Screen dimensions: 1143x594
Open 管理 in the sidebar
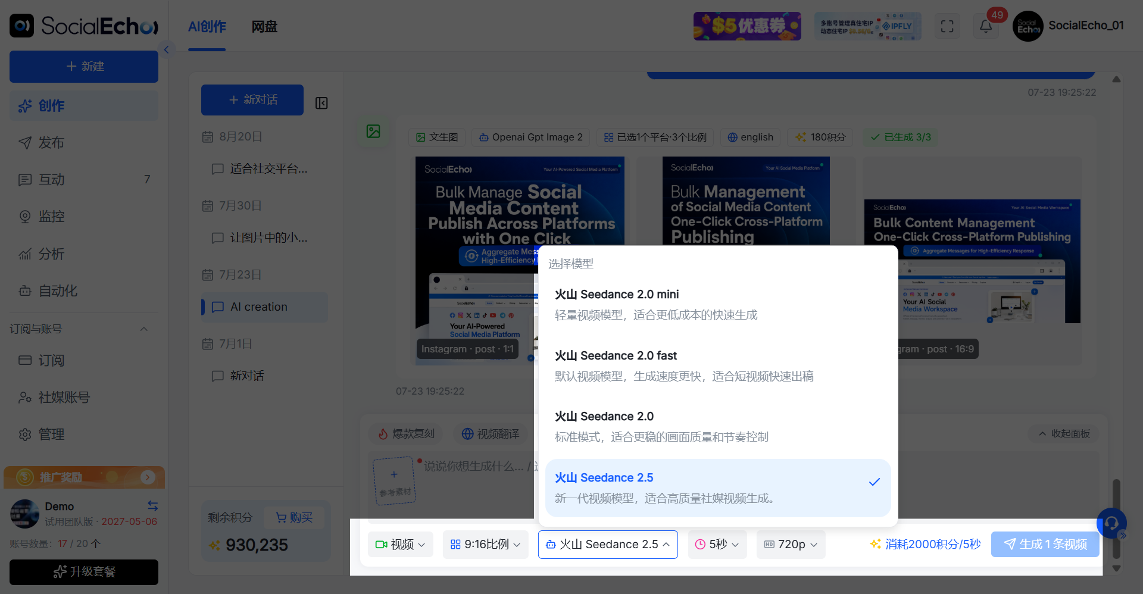[84, 434]
